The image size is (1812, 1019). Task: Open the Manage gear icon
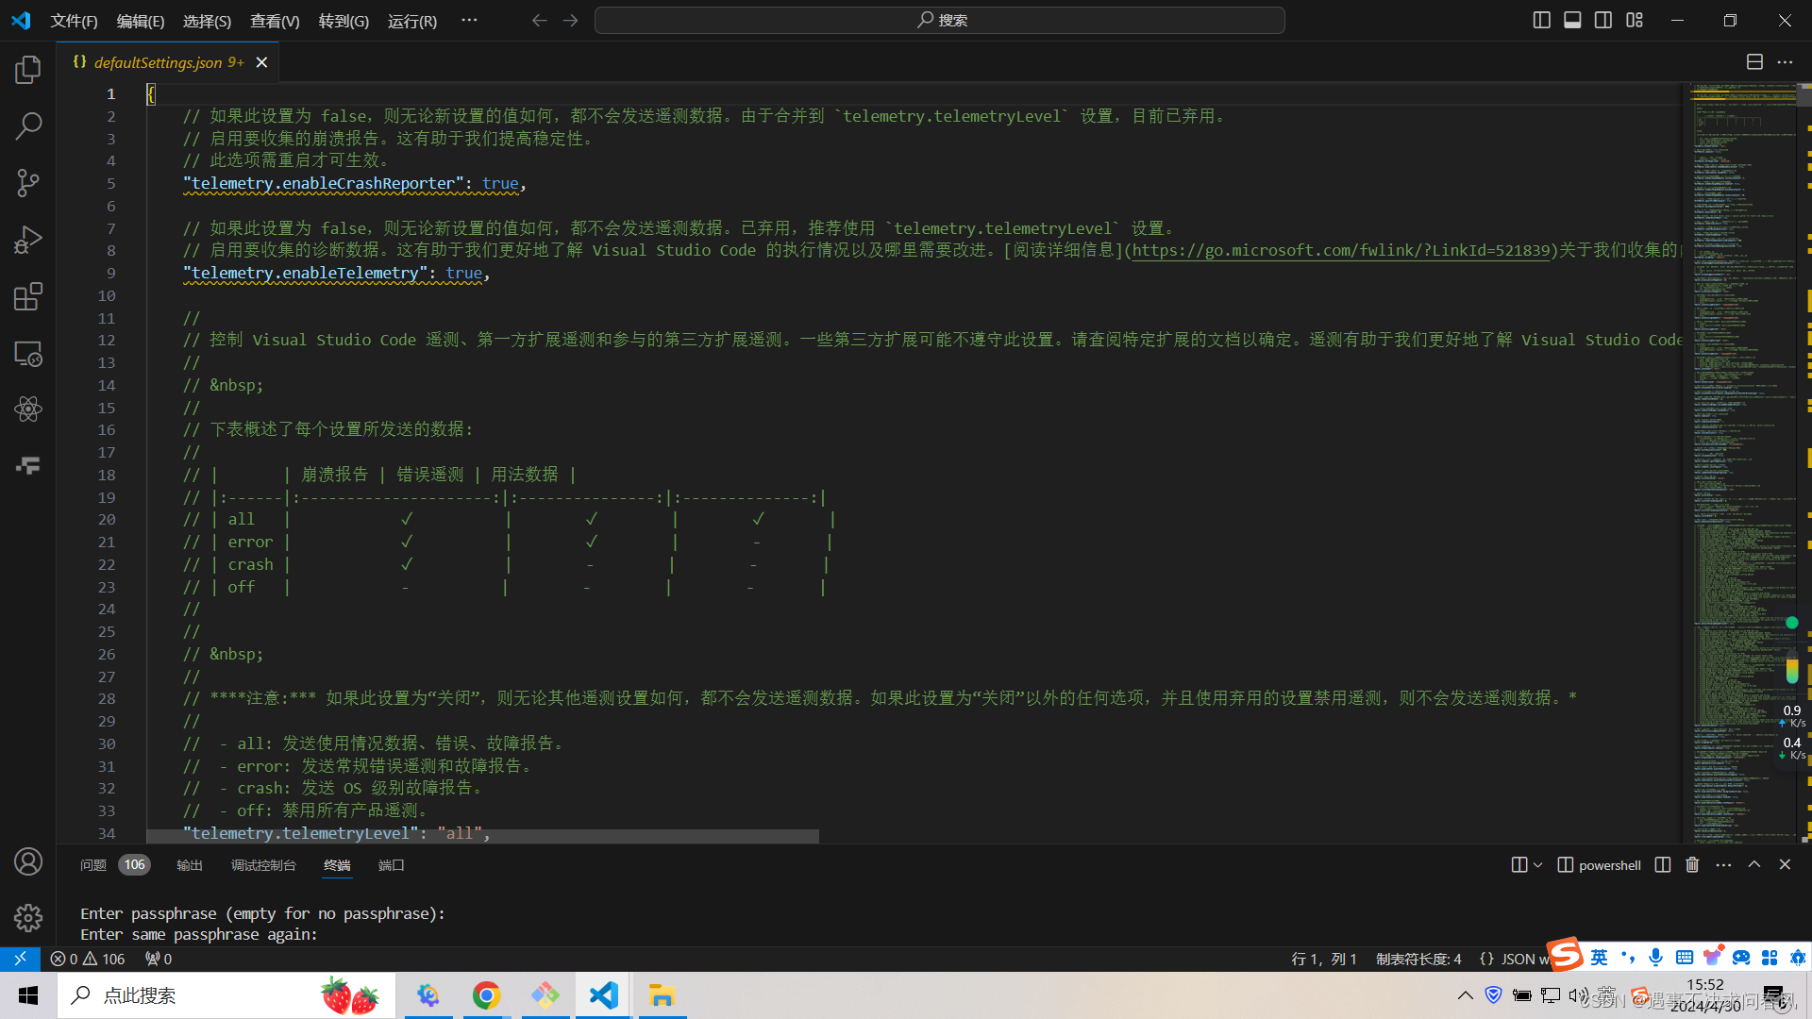point(28,917)
